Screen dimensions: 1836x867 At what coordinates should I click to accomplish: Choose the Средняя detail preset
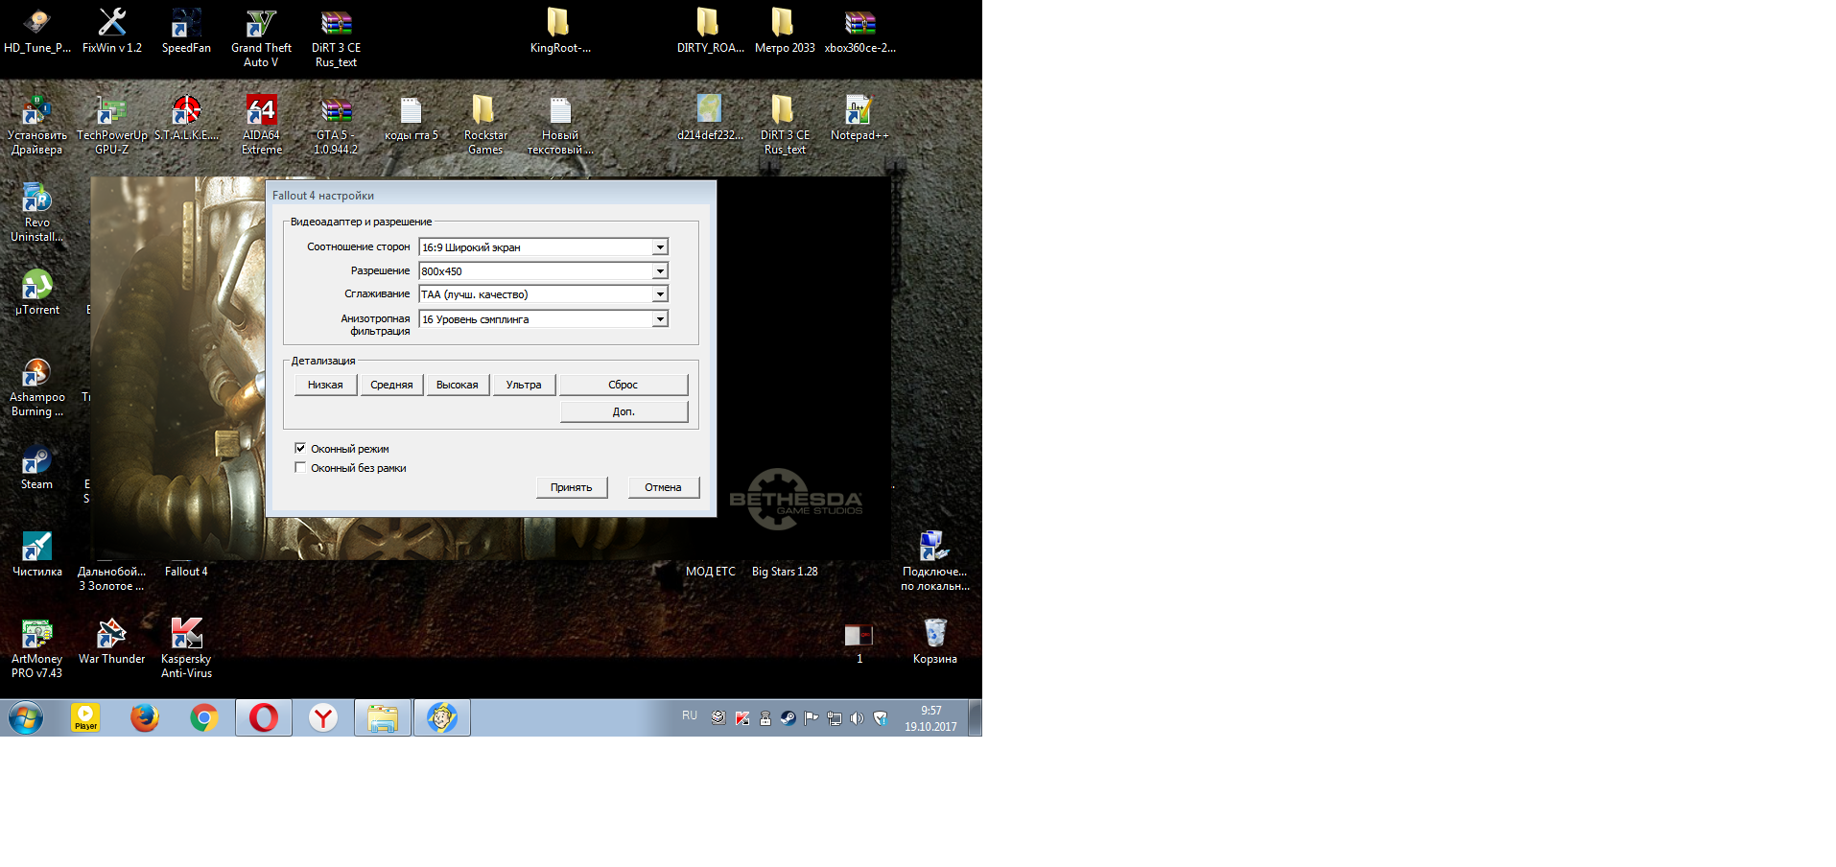[391, 385]
